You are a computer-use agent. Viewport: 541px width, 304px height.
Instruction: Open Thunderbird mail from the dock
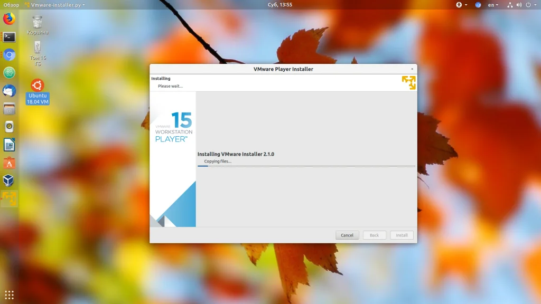[10, 91]
